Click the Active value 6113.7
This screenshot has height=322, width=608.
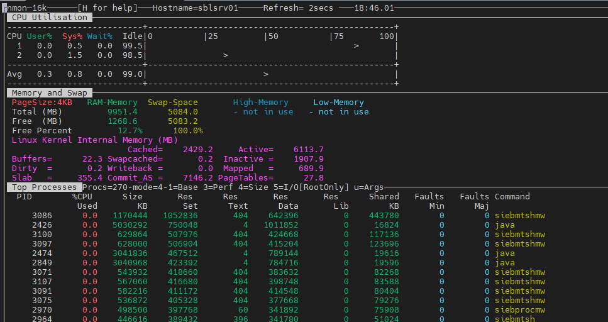[x=309, y=150]
